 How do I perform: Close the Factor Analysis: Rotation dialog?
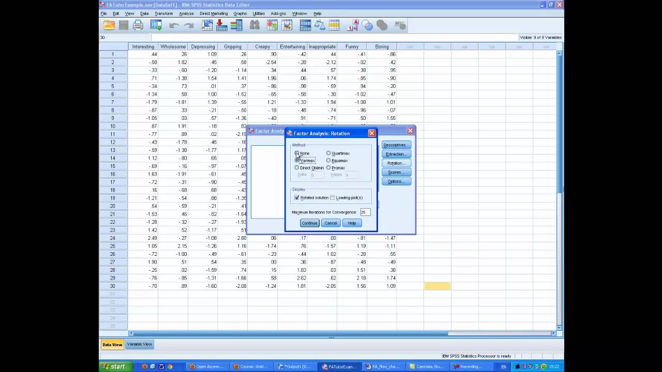(371, 133)
